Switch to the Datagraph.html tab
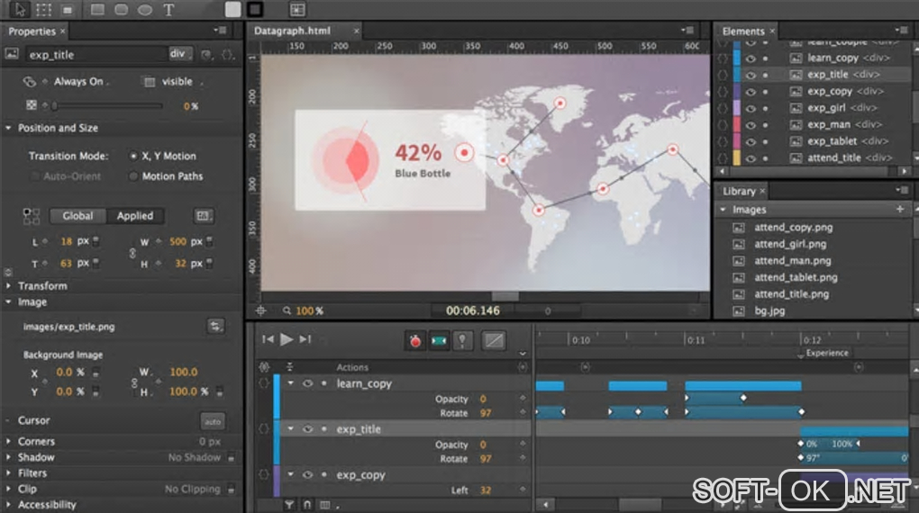The height and width of the screenshot is (513, 919). pyautogui.click(x=292, y=31)
